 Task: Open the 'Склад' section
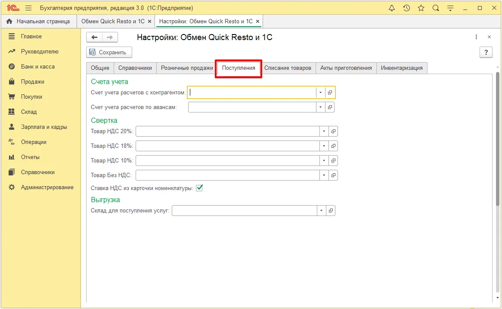coord(29,112)
